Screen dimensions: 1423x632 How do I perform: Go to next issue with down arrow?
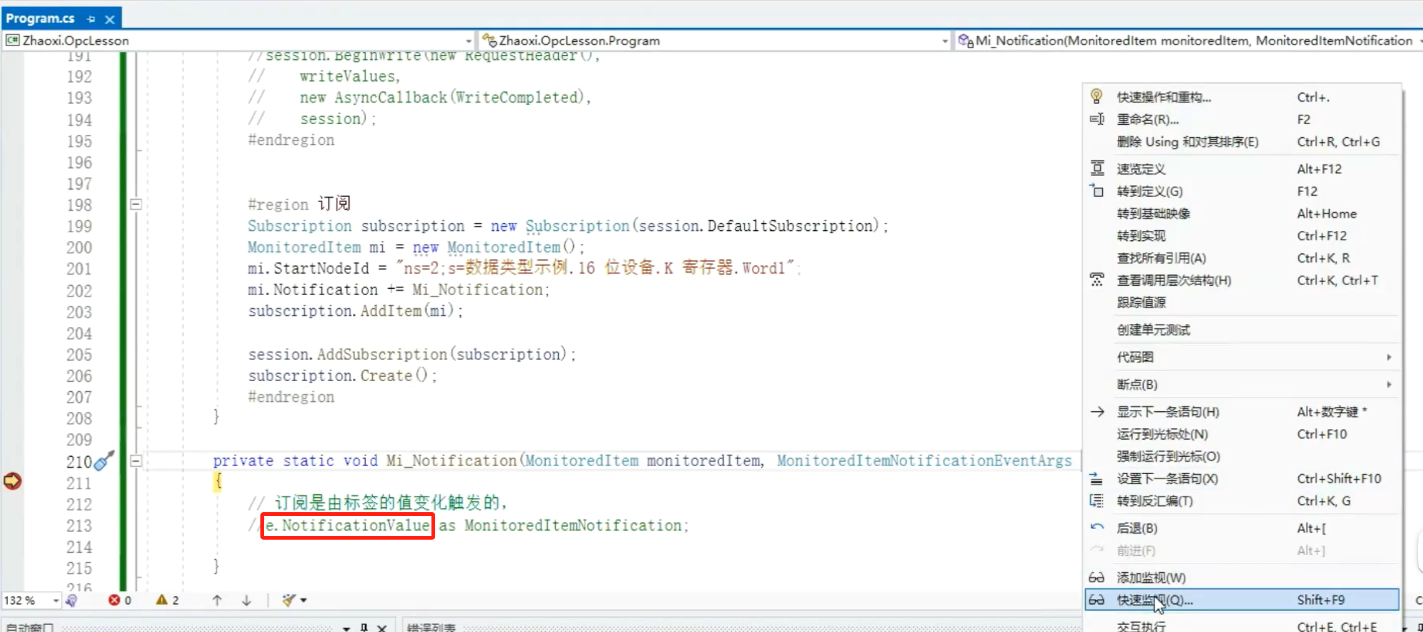(247, 600)
